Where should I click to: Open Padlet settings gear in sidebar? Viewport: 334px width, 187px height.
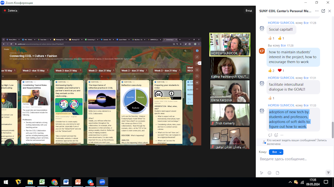[197, 82]
